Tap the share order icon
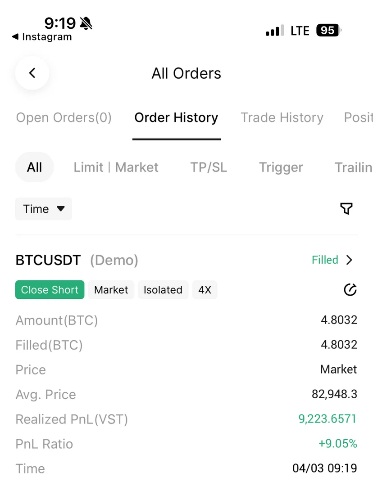The width and height of the screenshot is (373, 486). (x=350, y=290)
